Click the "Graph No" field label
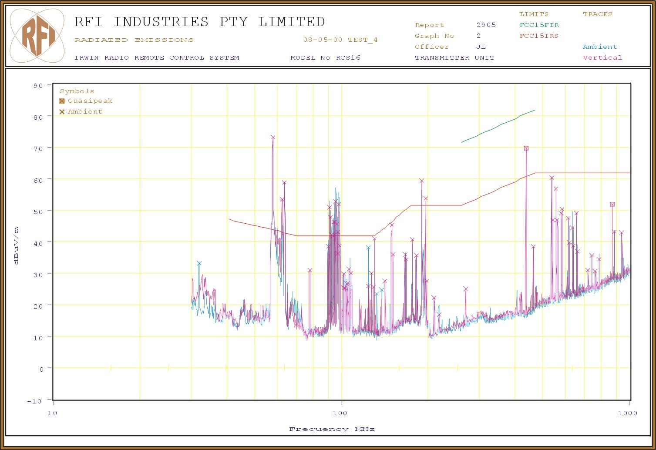 pos(434,36)
